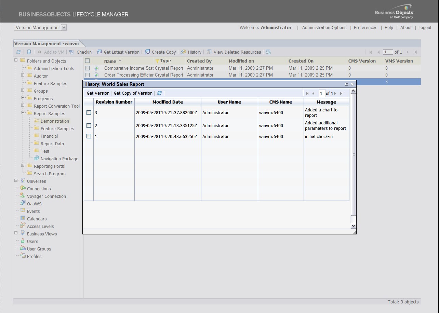Collapse the Report Samples folder

click(23, 113)
